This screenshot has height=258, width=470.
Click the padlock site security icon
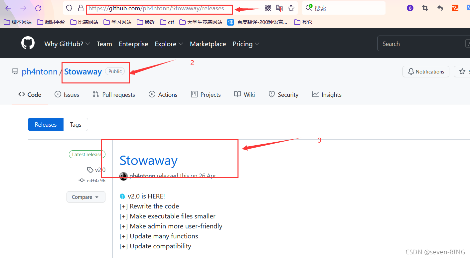pyautogui.click(x=80, y=8)
